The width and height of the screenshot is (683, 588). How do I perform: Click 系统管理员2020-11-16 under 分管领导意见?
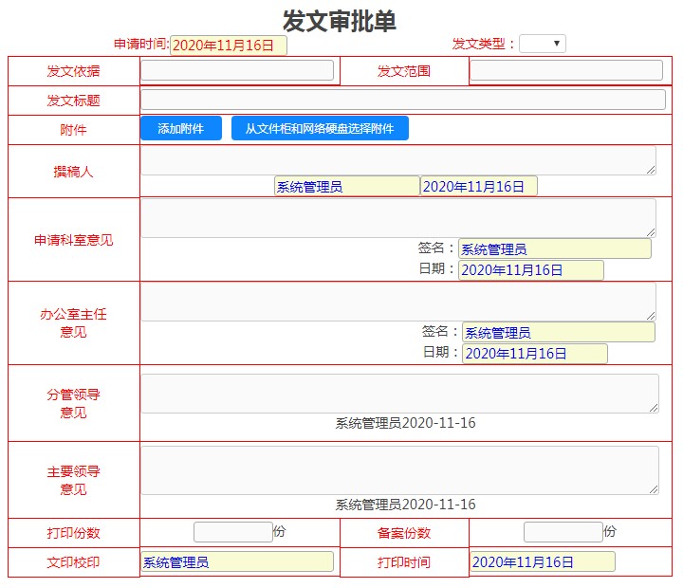(x=406, y=423)
